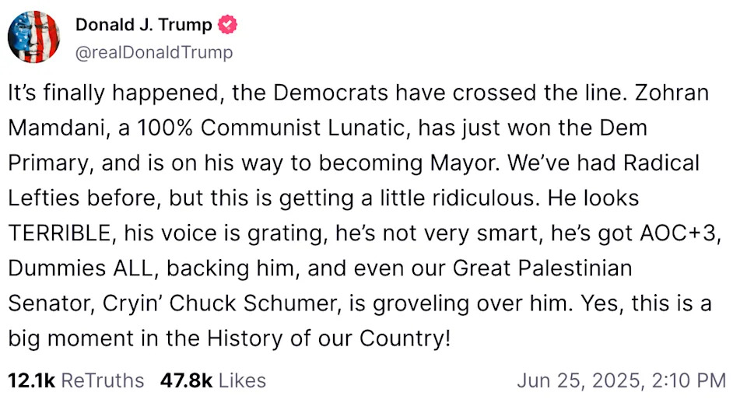Click the 2:10 PM time text
747x410 pixels.
(689, 380)
